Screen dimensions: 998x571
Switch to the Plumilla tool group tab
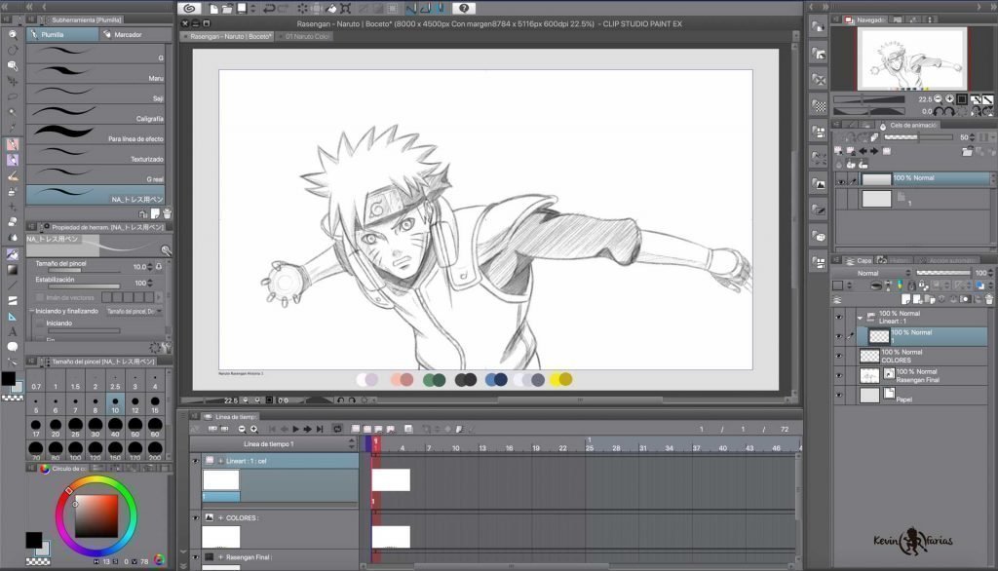pyautogui.click(x=62, y=34)
